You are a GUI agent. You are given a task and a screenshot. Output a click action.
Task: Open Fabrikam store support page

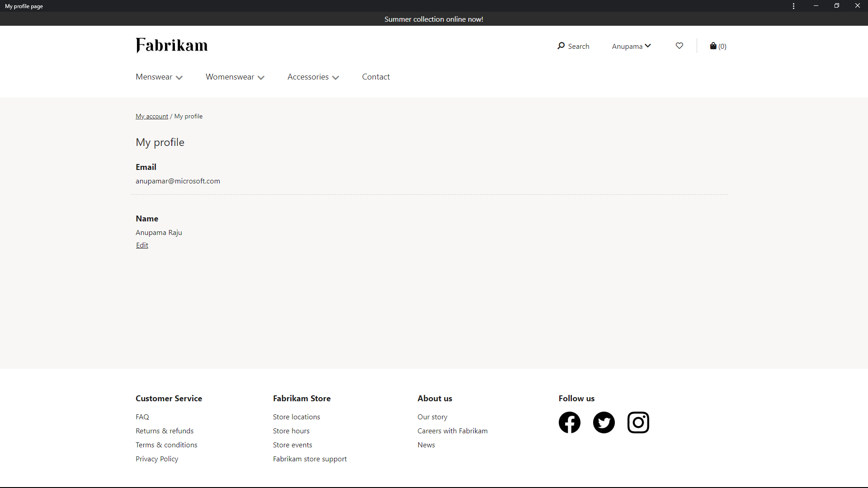(310, 459)
